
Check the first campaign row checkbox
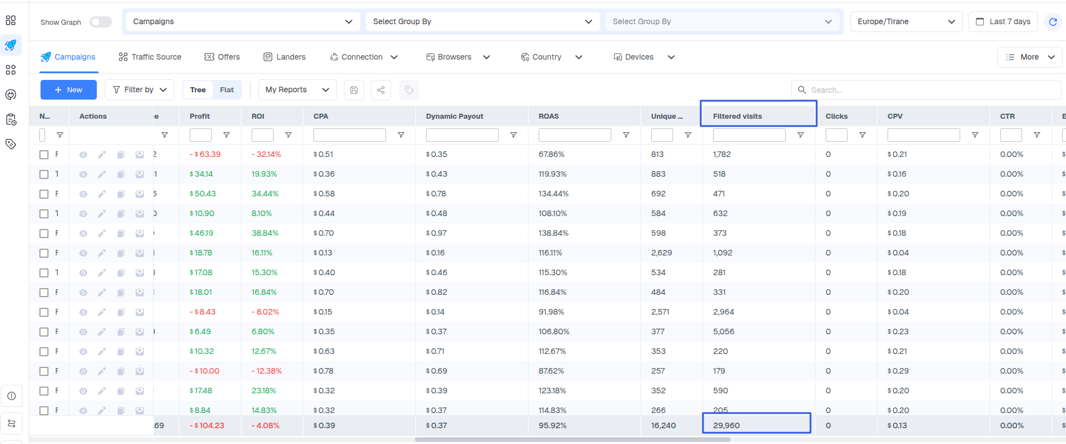click(44, 155)
